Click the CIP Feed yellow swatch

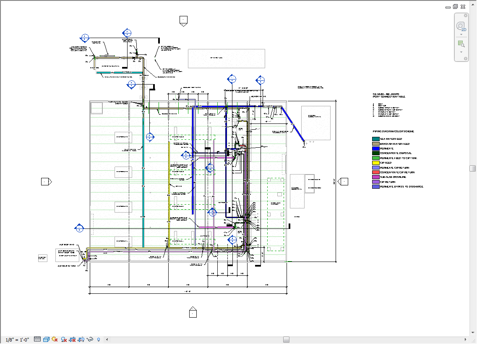pos(376,163)
